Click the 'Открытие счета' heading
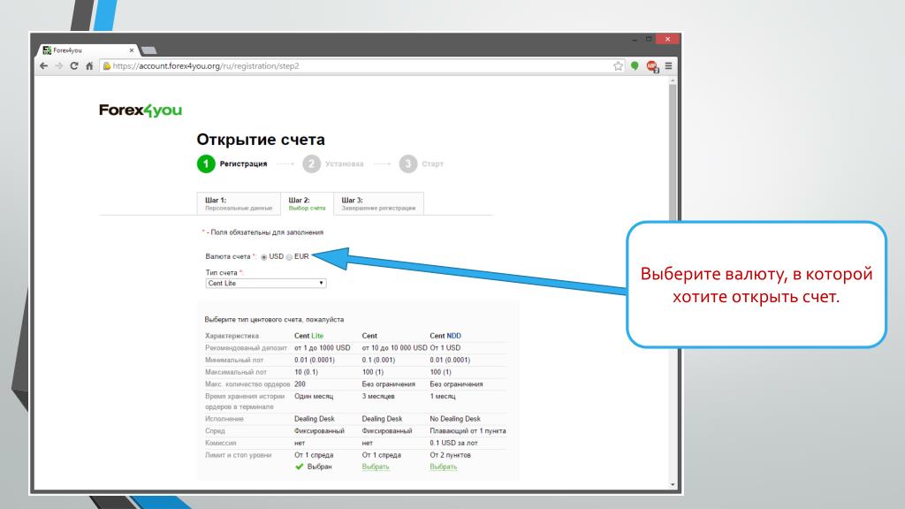This screenshot has width=905, height=509. click(261, 140)
